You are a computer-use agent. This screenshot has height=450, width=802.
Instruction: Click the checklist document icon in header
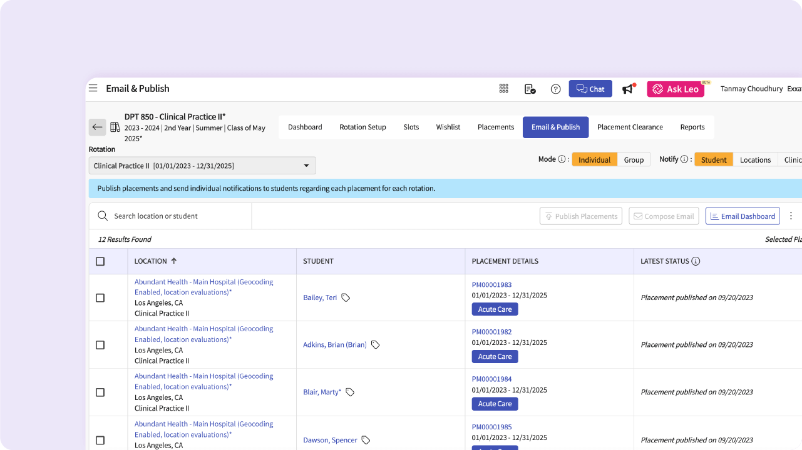(x=530, y=89)
